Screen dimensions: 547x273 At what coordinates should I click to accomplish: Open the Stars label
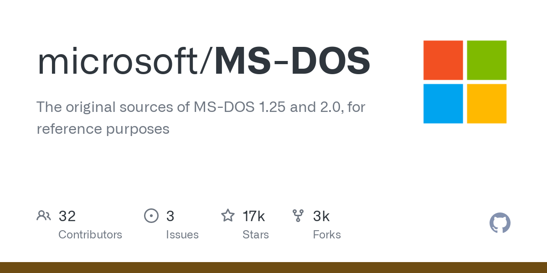pyautogui.click(x=256, y=235)
